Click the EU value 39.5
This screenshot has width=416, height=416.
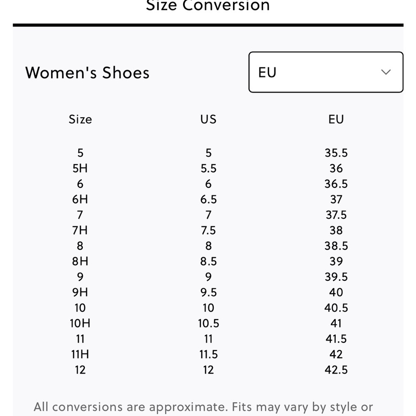click(336, 277)
